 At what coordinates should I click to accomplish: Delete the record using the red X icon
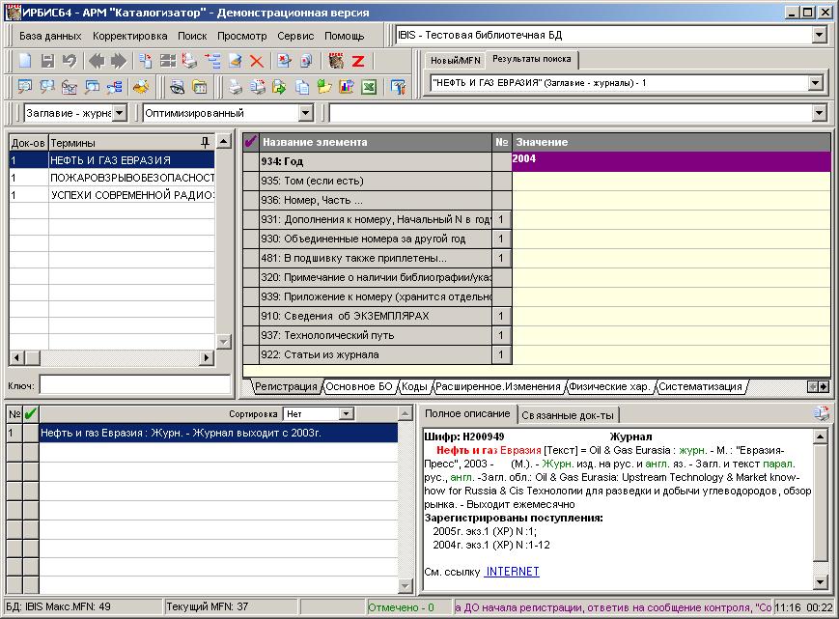[257, 61]
